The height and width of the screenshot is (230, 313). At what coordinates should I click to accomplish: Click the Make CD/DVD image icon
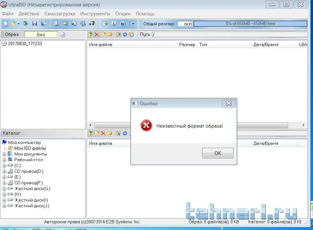(56, 24)
